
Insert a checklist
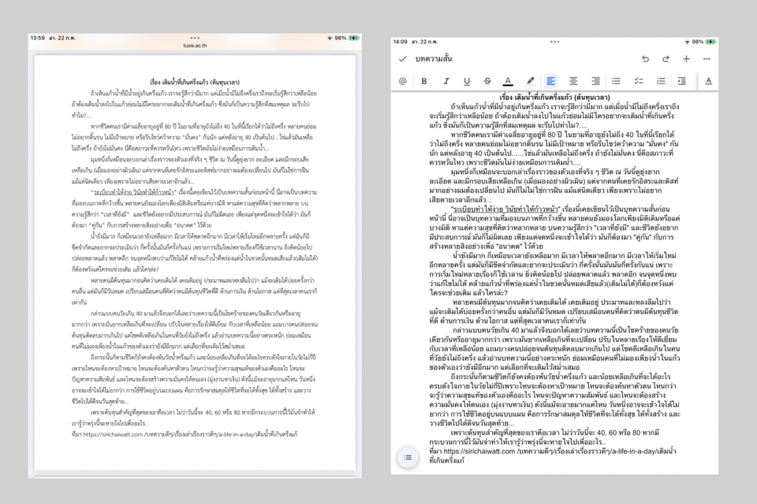click(x=638, y=81)
